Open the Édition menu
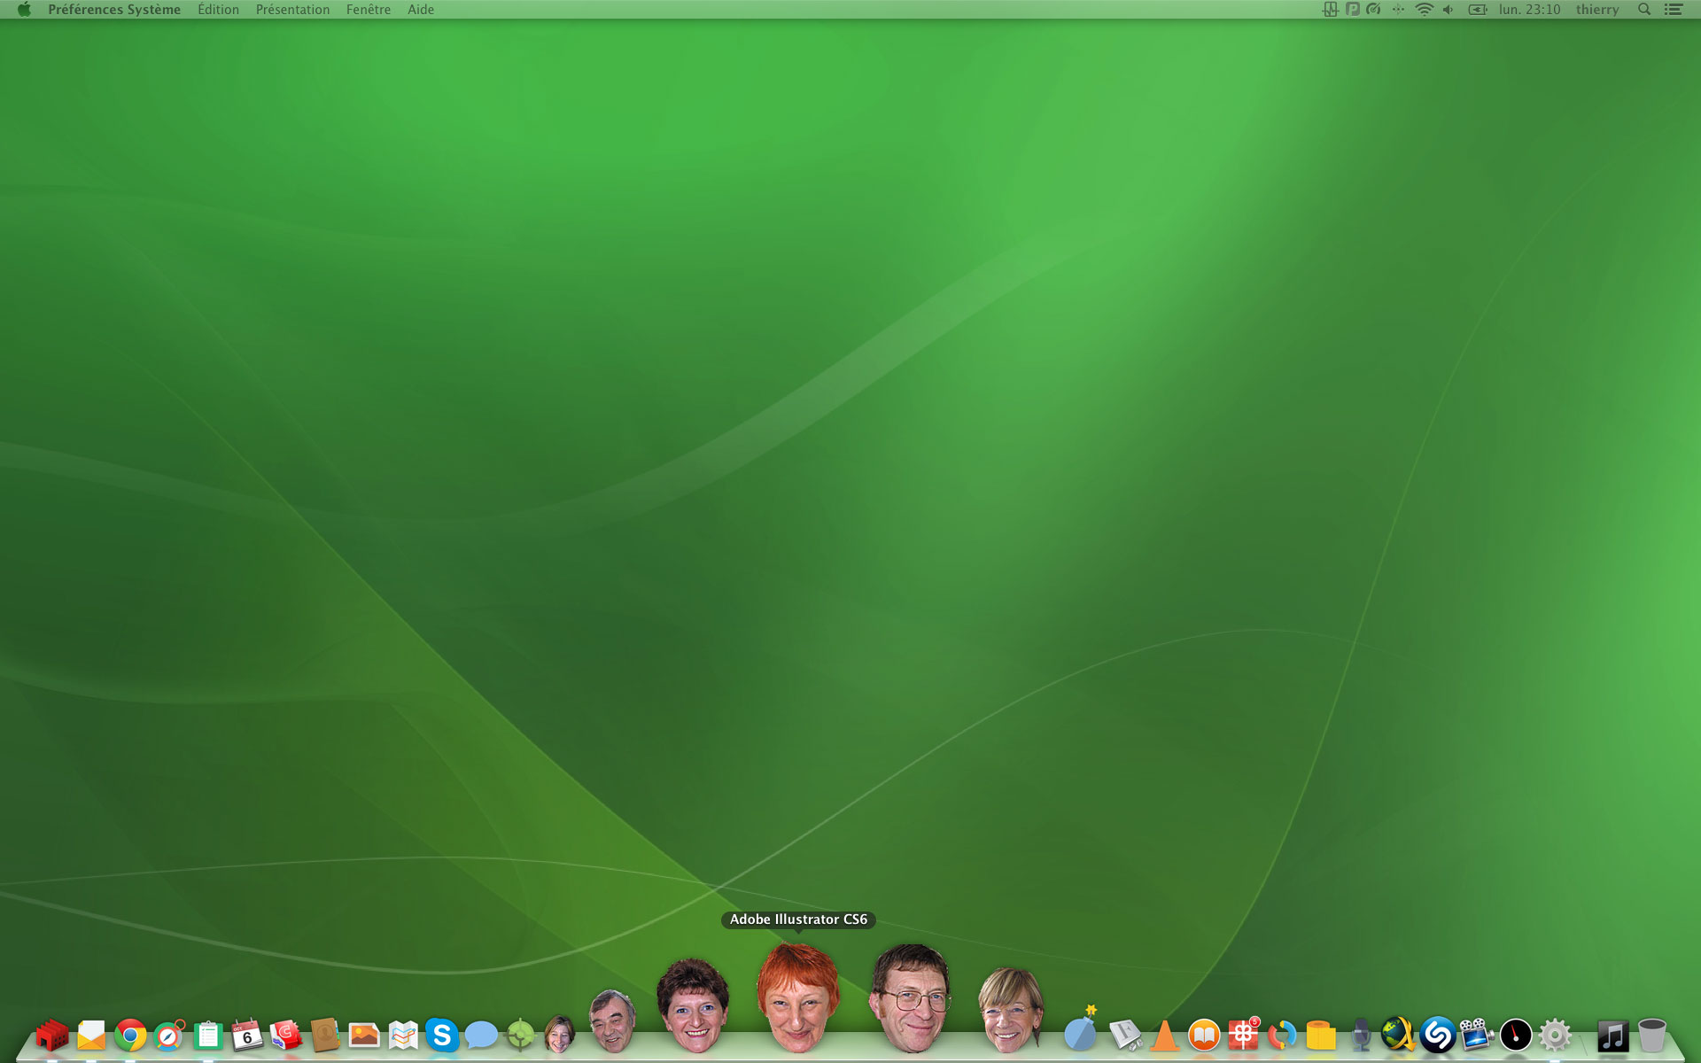Viewport: 1701px width, 1063px height. [218, 10]
